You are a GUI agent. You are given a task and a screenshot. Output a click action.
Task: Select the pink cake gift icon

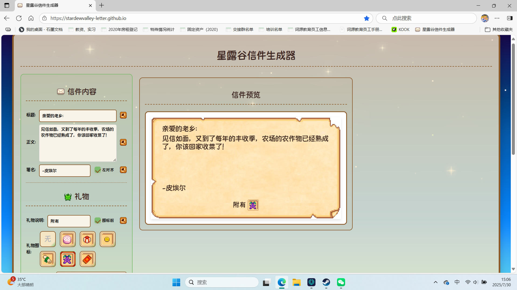68,239
